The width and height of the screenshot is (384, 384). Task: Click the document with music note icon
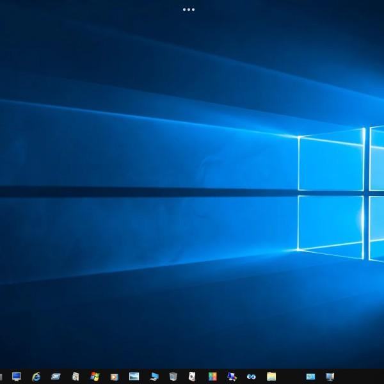tap(76, 376)
